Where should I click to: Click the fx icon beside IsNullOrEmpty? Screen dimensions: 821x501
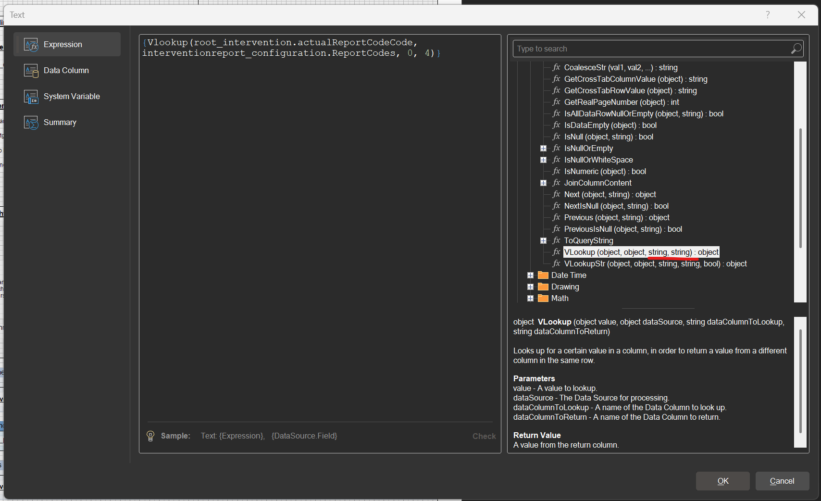click(x=557, y=148)
